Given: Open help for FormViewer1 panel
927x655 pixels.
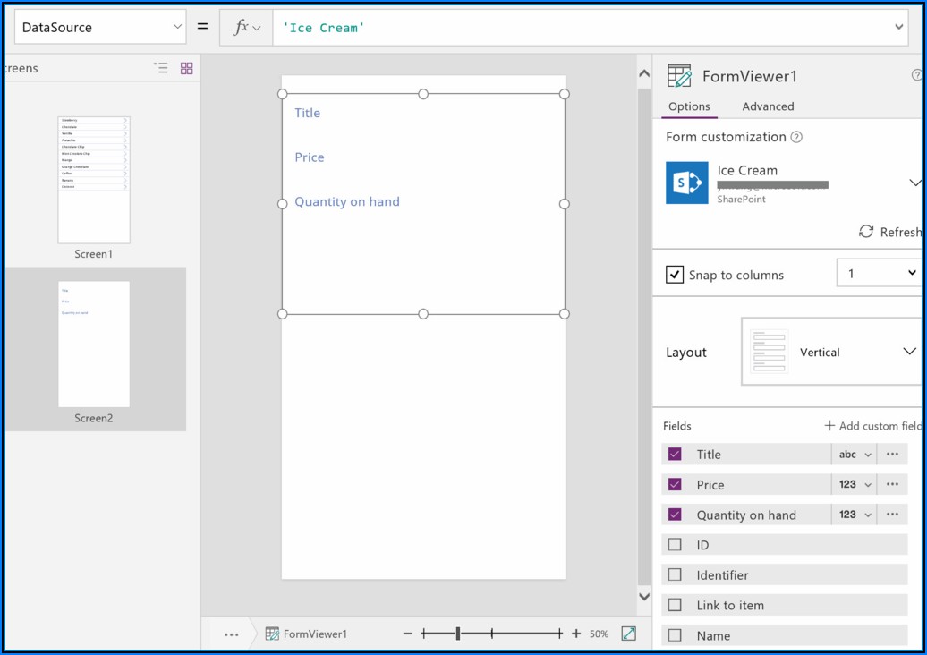Looking at the screenshot, I should click(x=916, y=76).
